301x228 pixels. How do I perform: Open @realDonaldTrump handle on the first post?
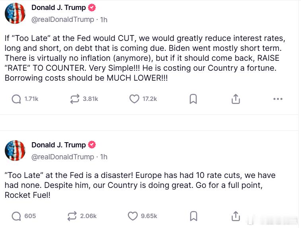tap(63, 19)
